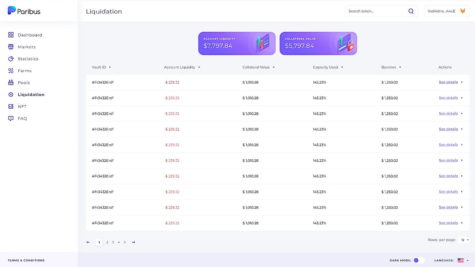The height and width of the screenshot is (267, 475).
Task: Click See details in the first vault row
Action: coord(448,82)
